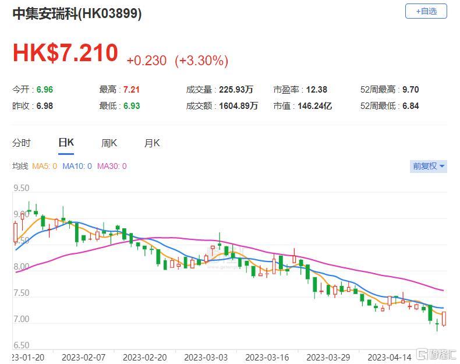
Task: Click the 2023-02-20 date axis label
Action: (x=144, y=358)
